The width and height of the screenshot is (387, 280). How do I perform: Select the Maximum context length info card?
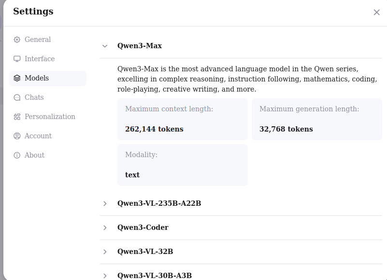click(x=183, y=119)
